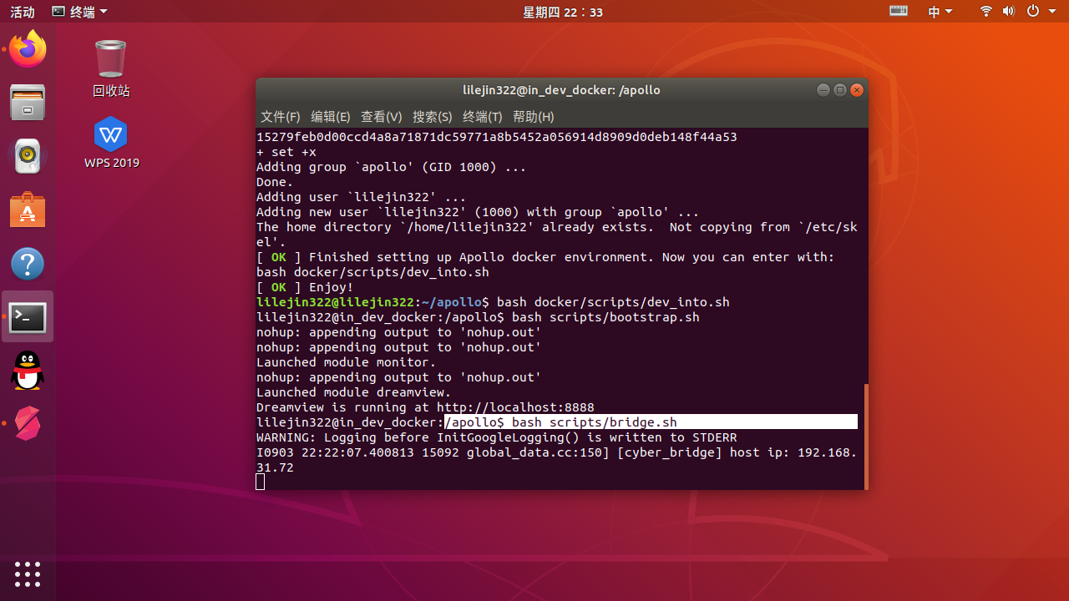1069x601 pixels.
Task: Open Show Applications grid at dock bottom
Action: click(28, 574)
